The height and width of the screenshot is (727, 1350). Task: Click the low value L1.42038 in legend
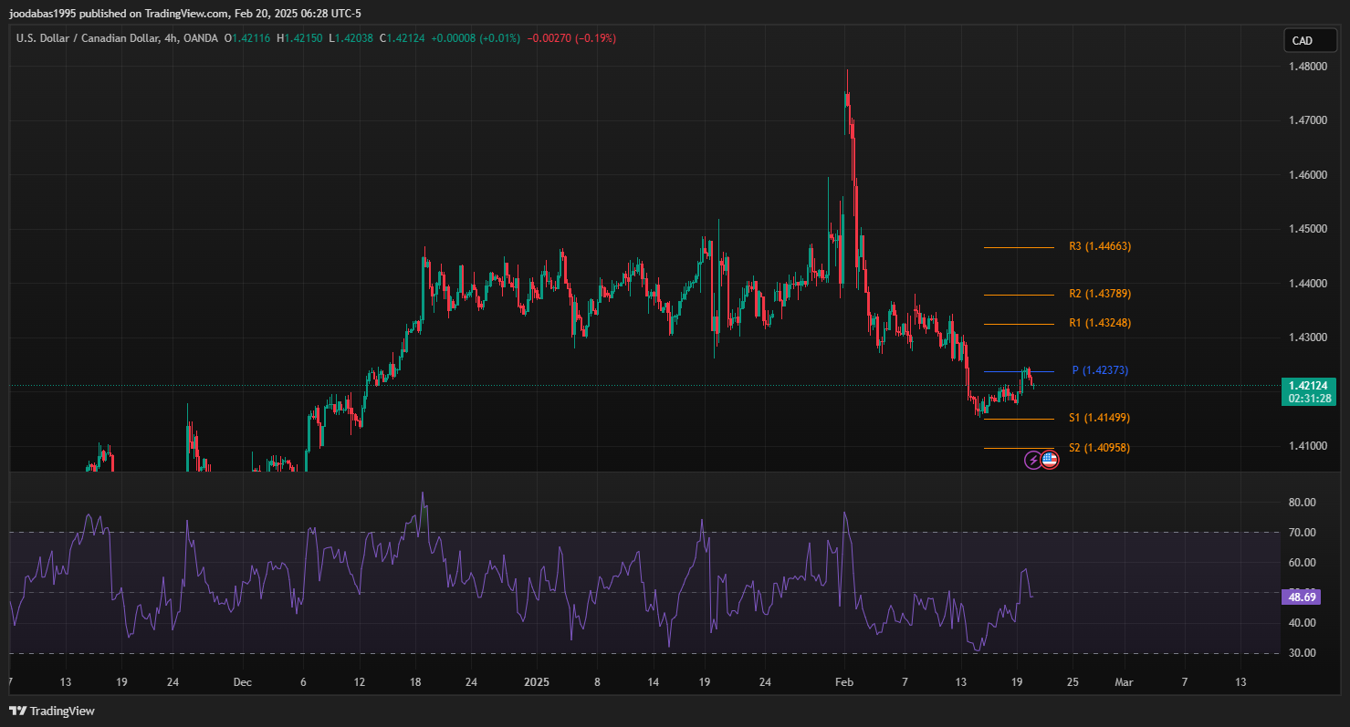pyautogui.click(x=351, y=38)
